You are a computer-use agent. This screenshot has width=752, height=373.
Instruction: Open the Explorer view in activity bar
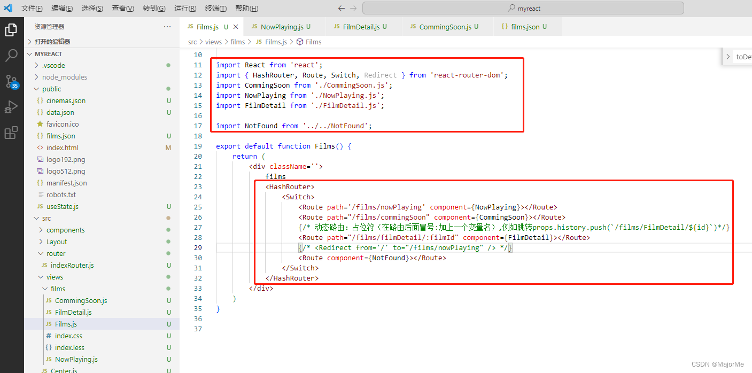[11, 30]
